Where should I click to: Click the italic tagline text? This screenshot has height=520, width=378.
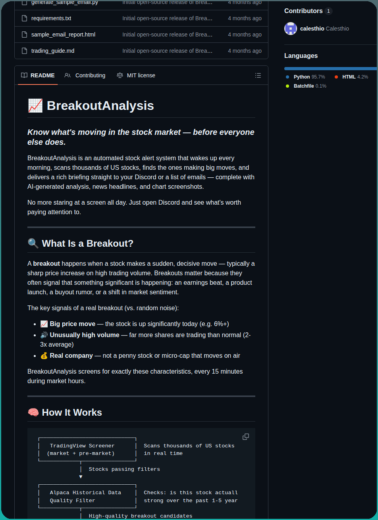[141, 137]
